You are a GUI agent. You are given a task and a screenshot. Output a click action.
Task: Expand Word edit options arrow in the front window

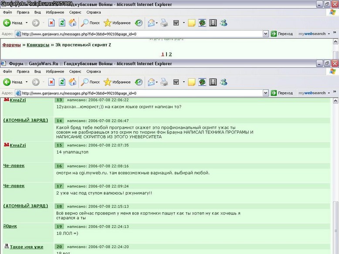(x=184, y=82)
